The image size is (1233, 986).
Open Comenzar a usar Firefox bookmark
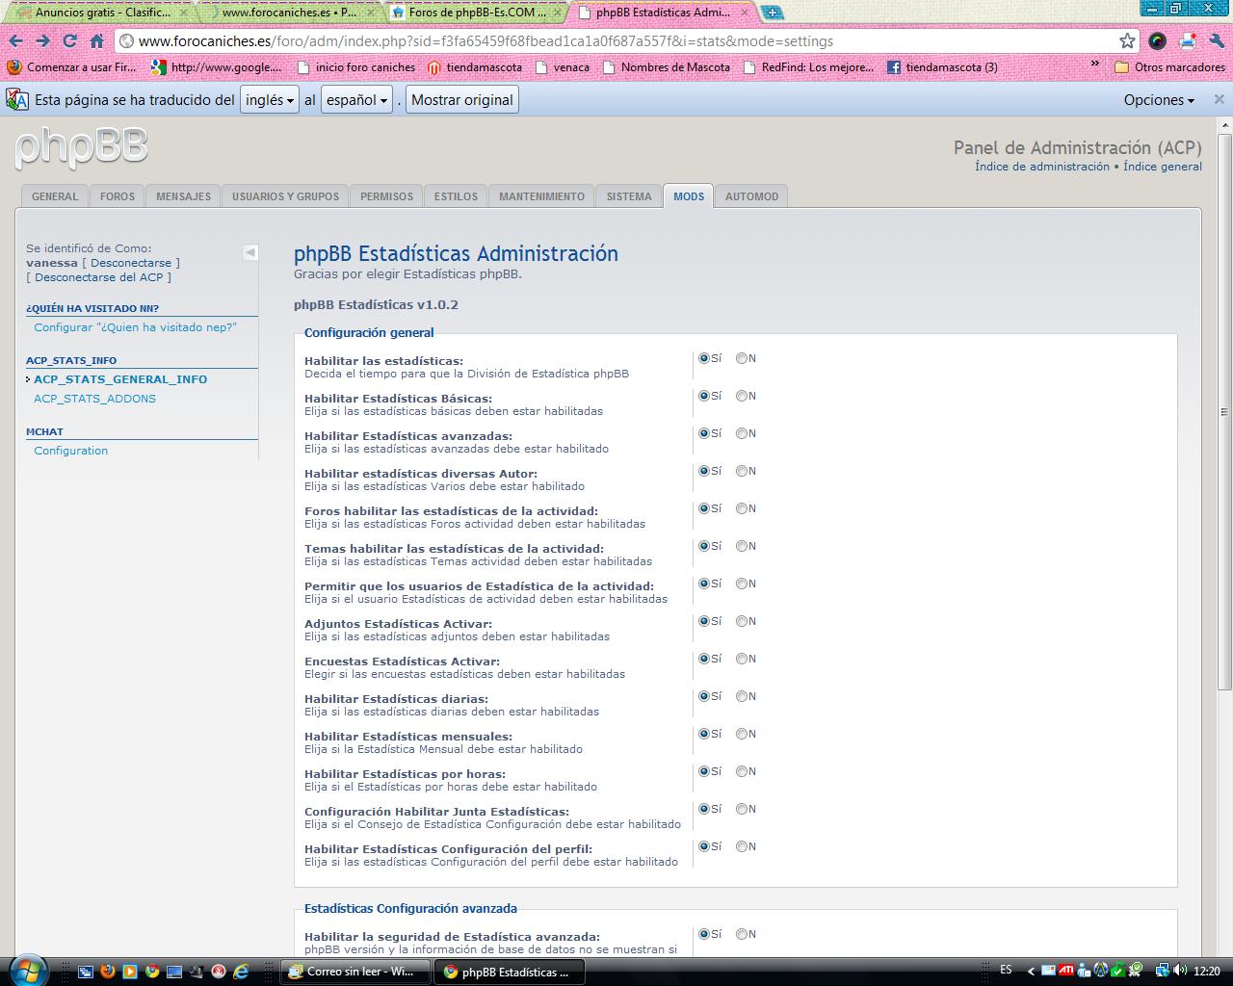72,67
